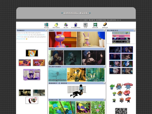The width and height of the screenshot is (152, 114).
Task: Click the Boy Blue's Dumbdumb Doldrums marquee text
Action: 100,20
